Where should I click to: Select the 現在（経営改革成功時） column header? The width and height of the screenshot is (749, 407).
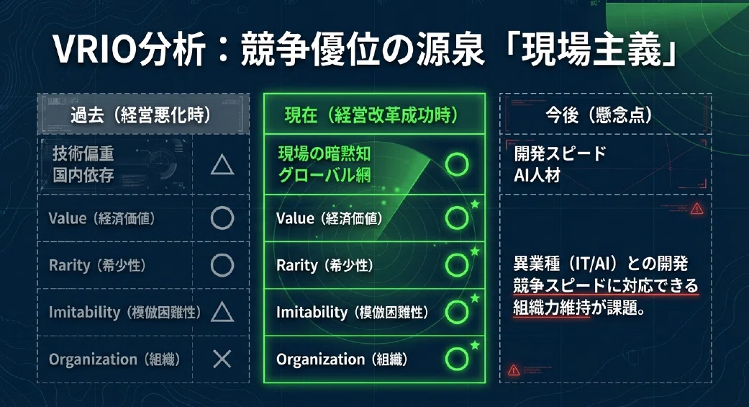[x=374, y=115]
